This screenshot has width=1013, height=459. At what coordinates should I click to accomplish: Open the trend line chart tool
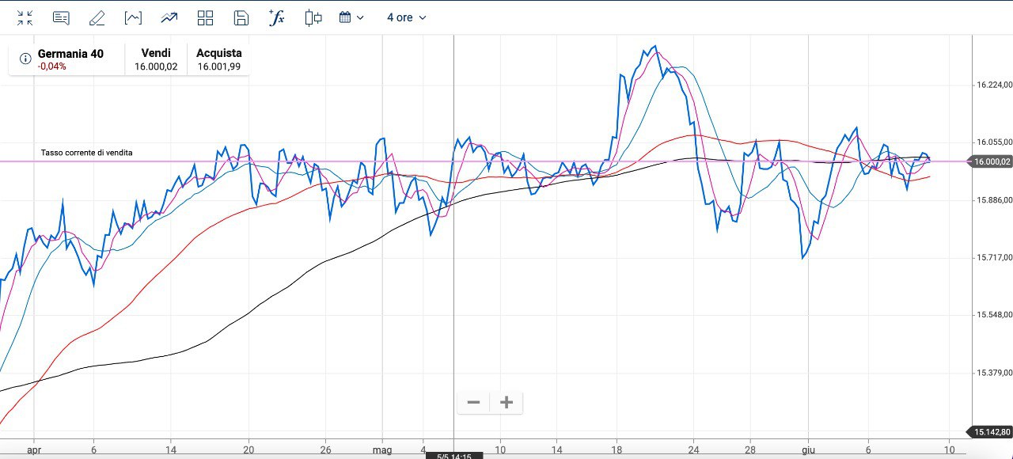pos(169,17)
